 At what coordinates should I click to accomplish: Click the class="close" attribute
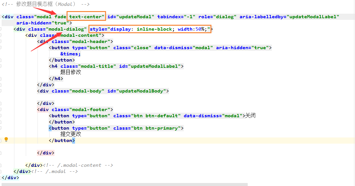132,48
